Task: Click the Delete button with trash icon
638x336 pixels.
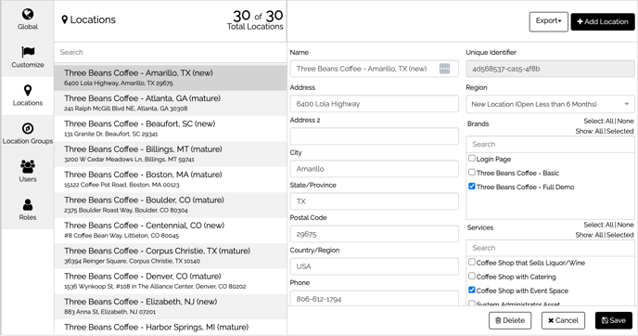Action: [x=510, y=320]
